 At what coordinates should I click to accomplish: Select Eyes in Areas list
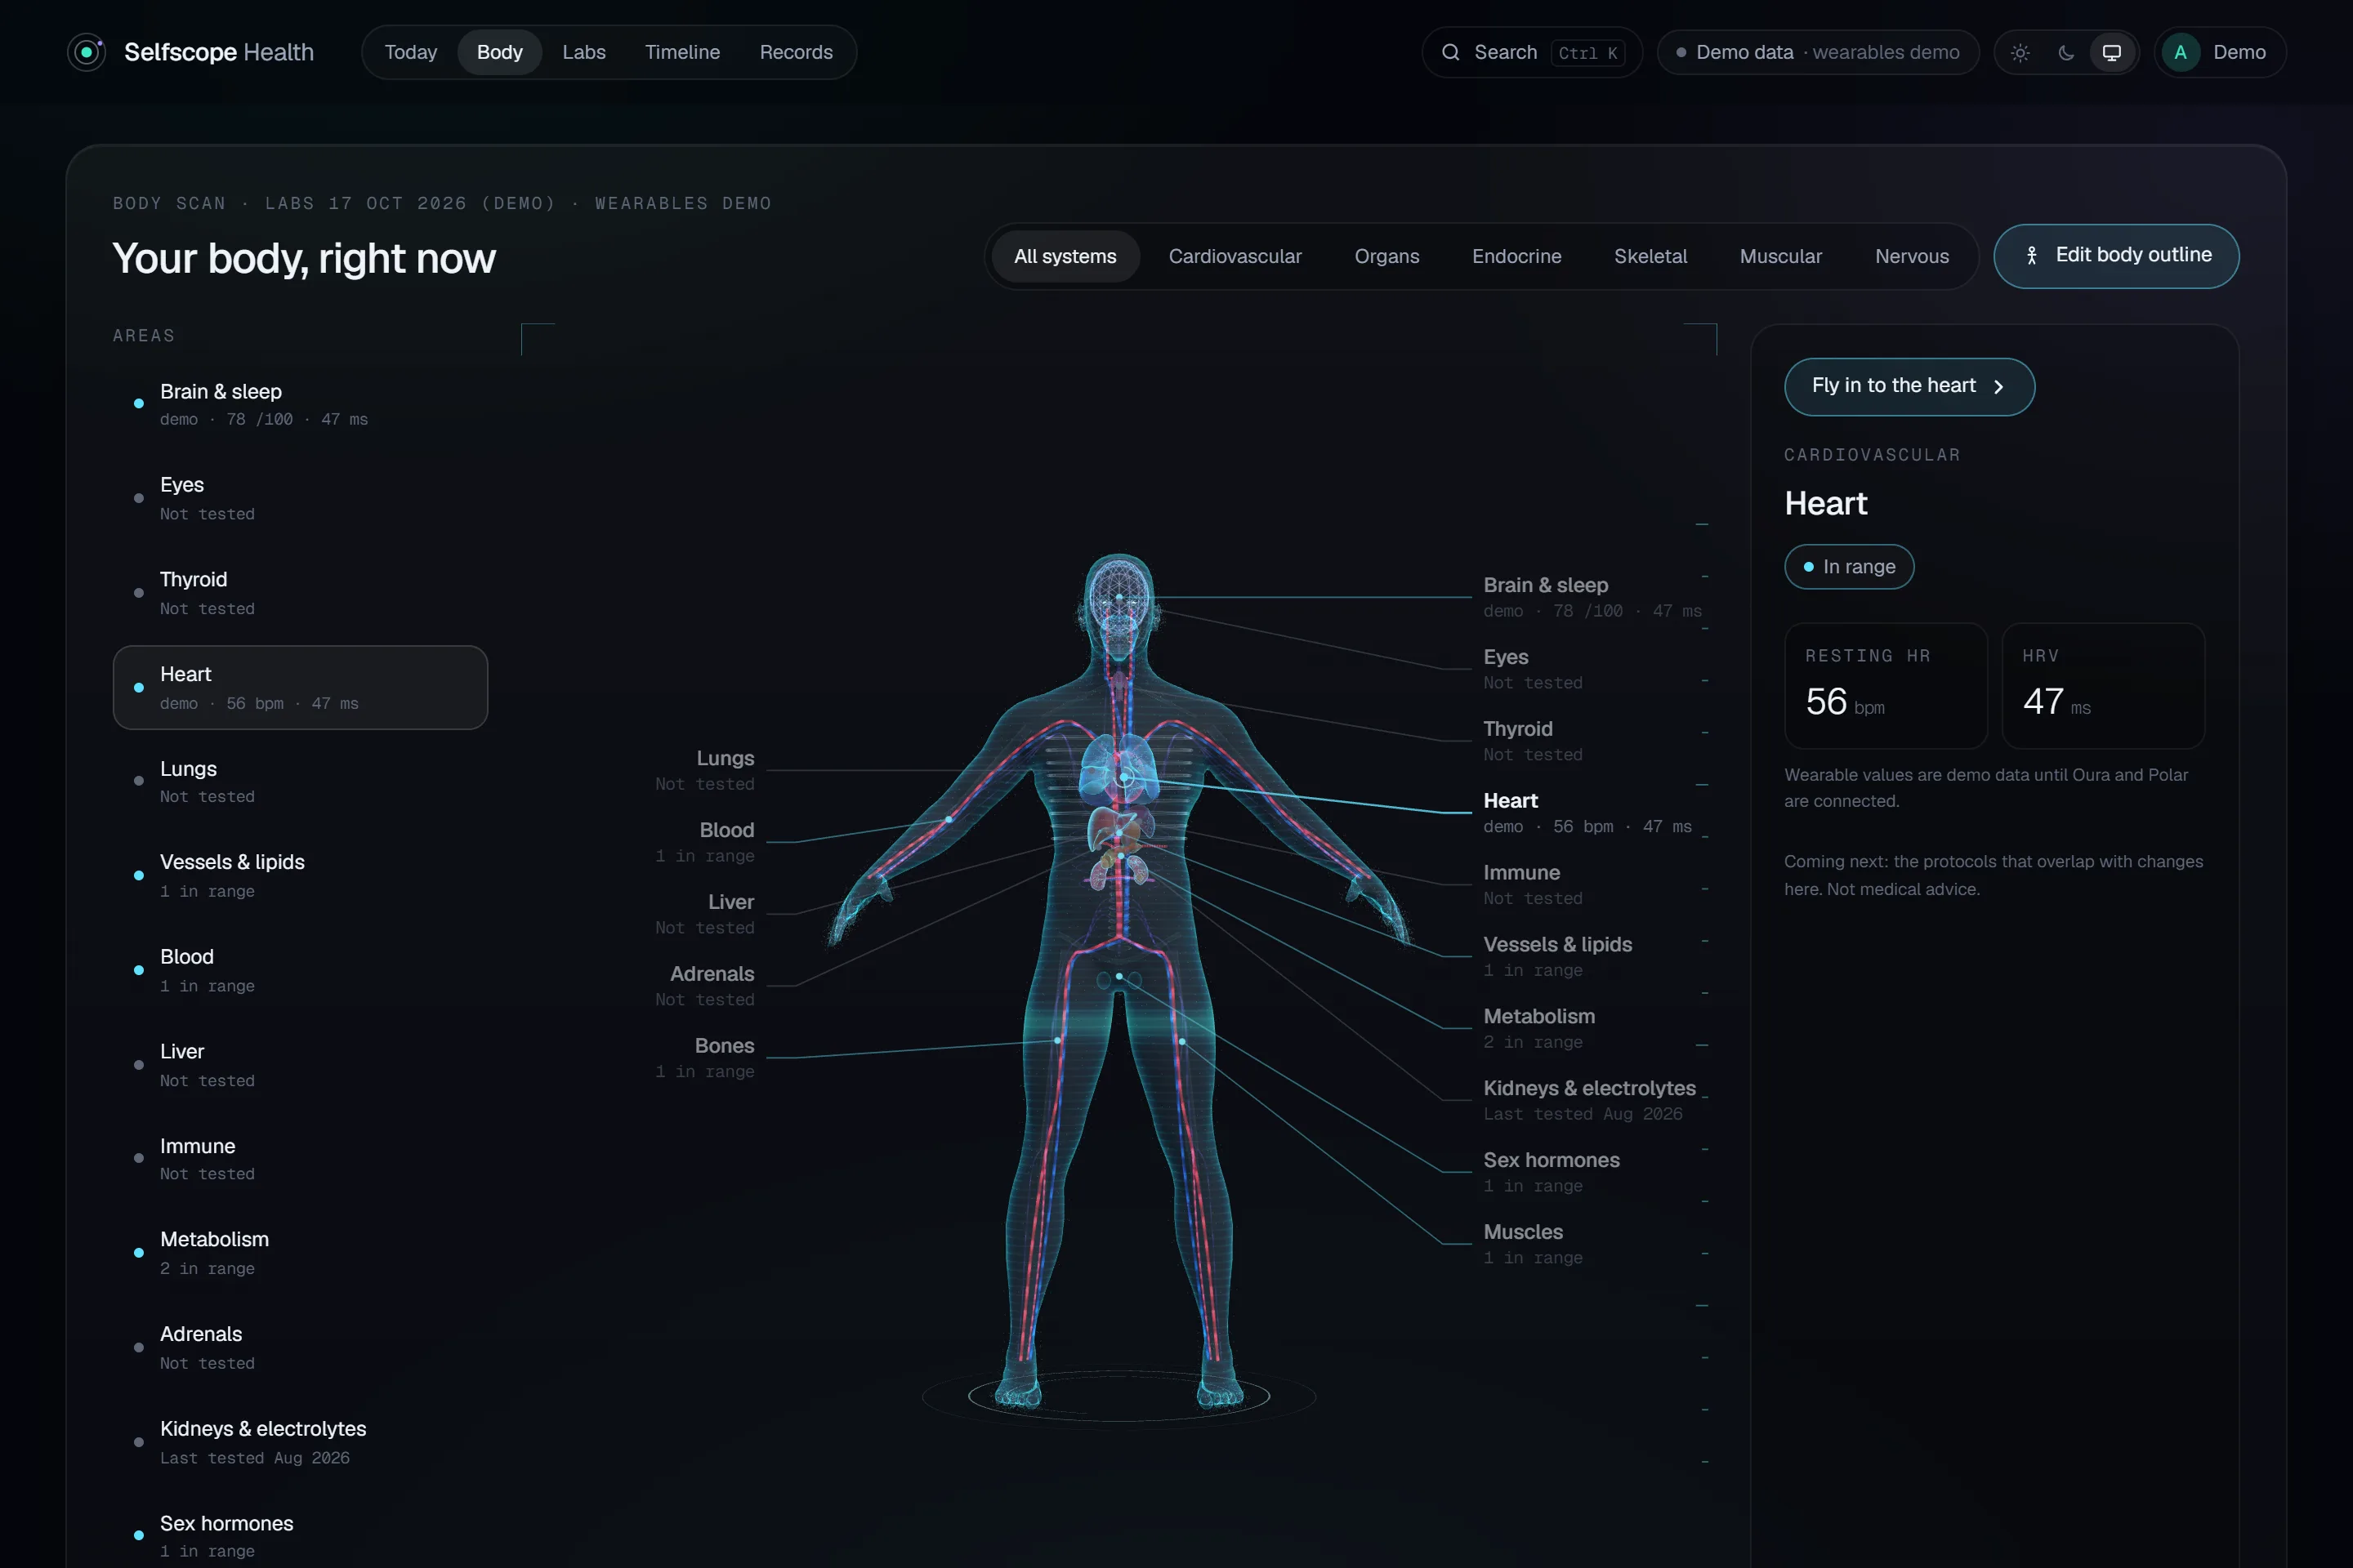[300, 498]
